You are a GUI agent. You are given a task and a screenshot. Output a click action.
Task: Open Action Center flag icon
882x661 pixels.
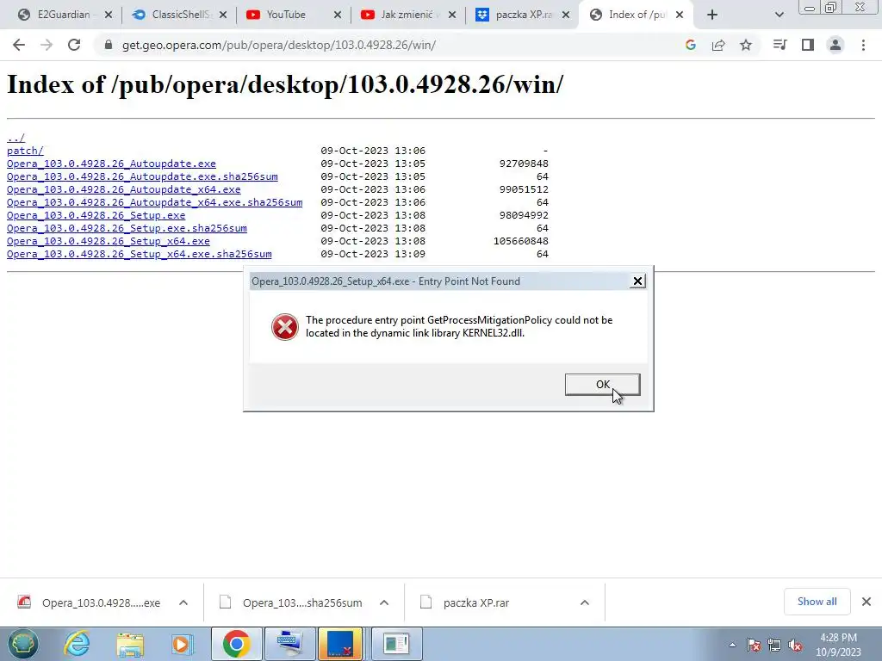click(754, 645)
